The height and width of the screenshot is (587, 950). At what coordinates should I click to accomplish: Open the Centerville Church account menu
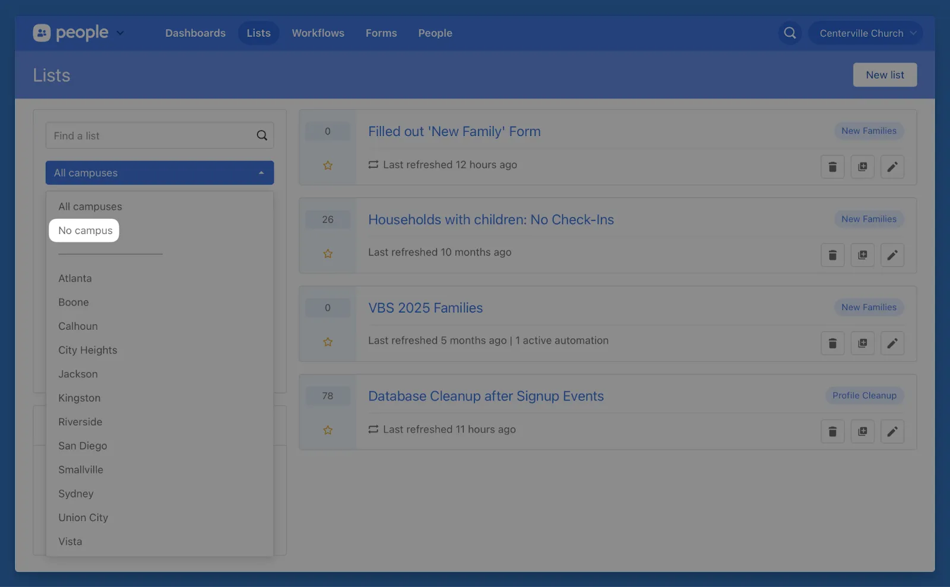coord(866,33)
